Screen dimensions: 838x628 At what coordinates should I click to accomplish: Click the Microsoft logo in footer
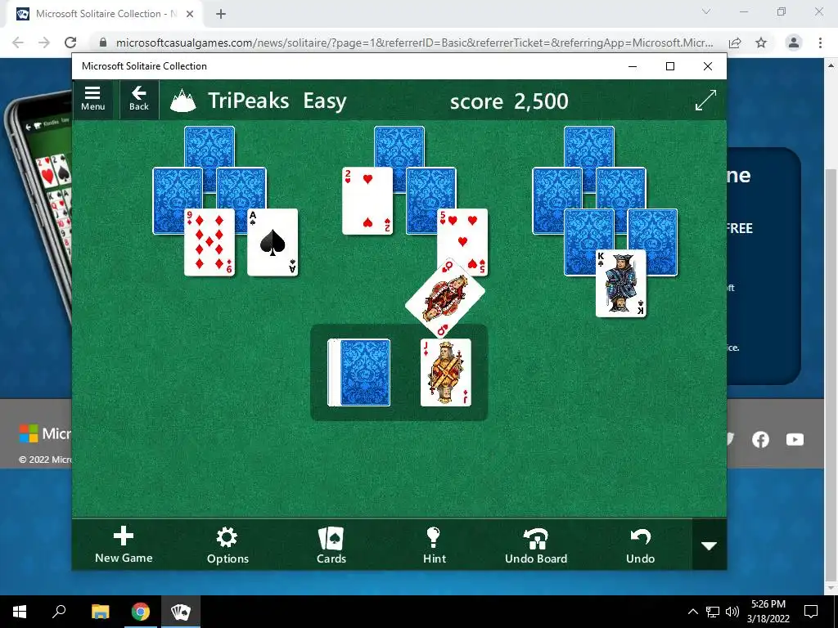pyautogui.click(x=45, y=433)
